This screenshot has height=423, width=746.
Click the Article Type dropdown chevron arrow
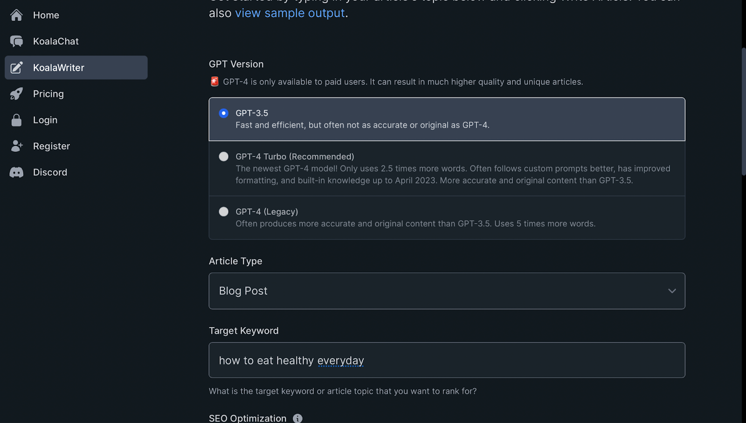[672, 291]
